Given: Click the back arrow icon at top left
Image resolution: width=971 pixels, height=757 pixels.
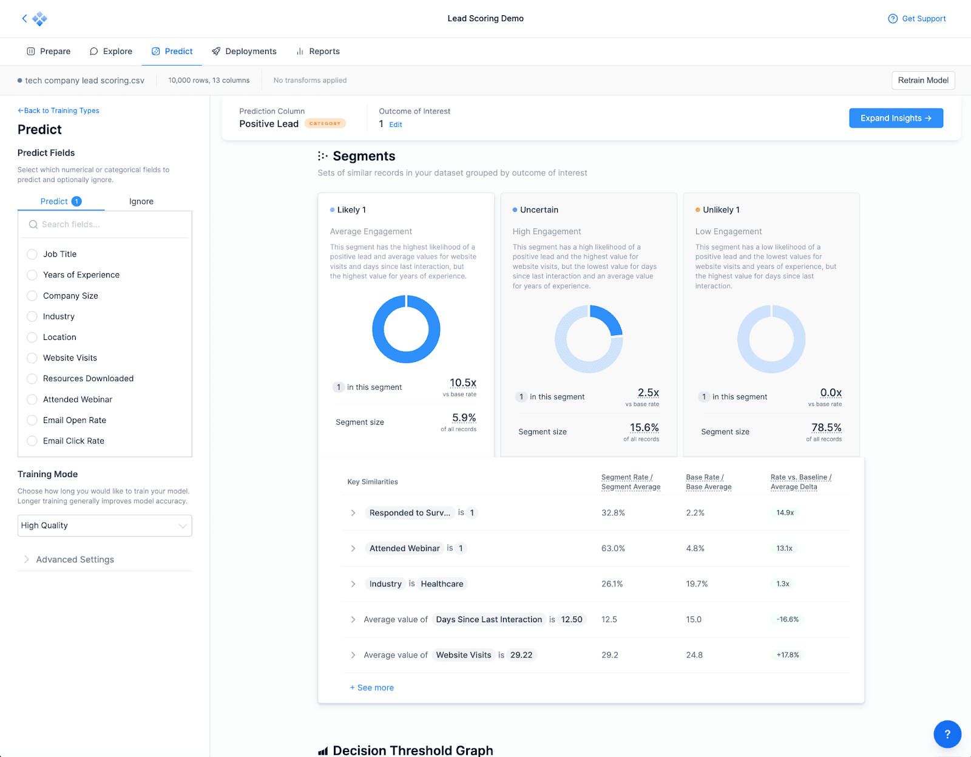Looking at the screenshot, I should click(24, 18).
